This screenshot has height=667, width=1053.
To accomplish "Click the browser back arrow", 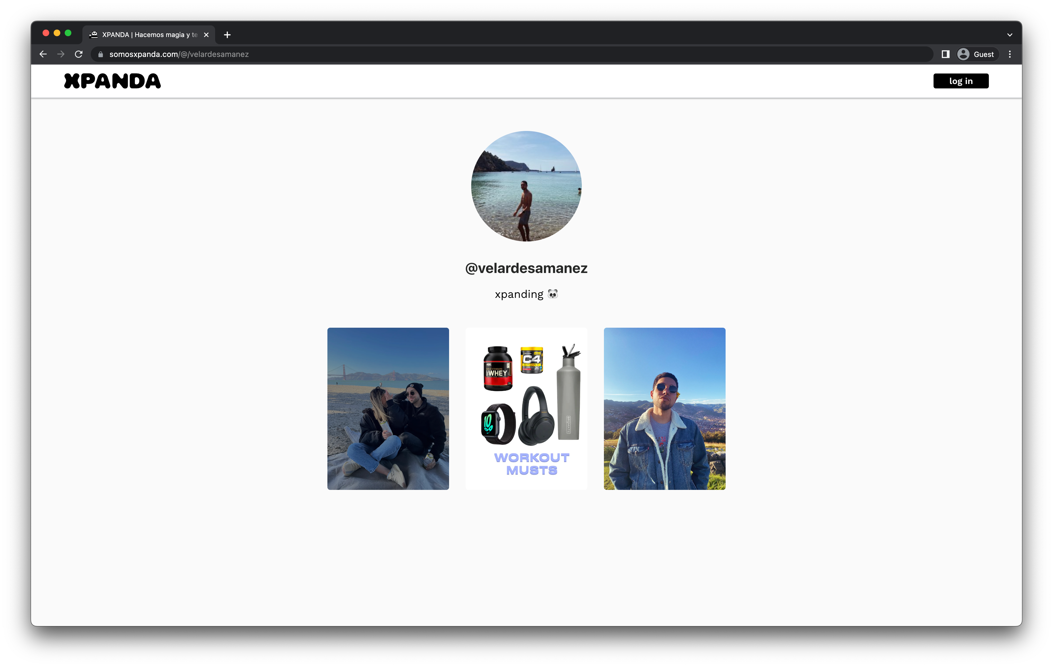I will pos(43,54).
